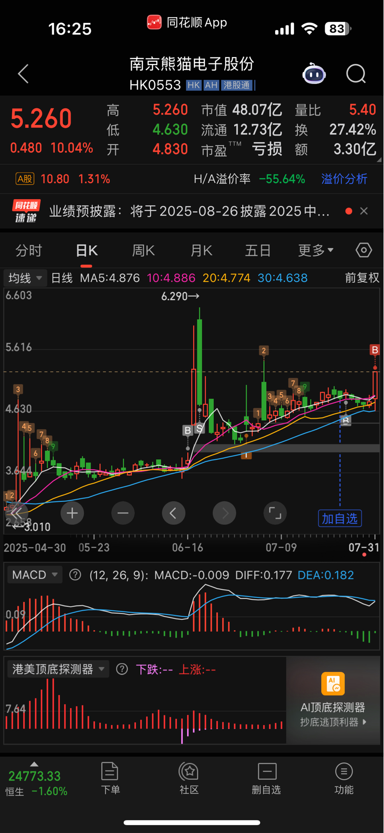Tap the 3.010 low price label
The height and width of the screenshot is (833, 384).
32,527
